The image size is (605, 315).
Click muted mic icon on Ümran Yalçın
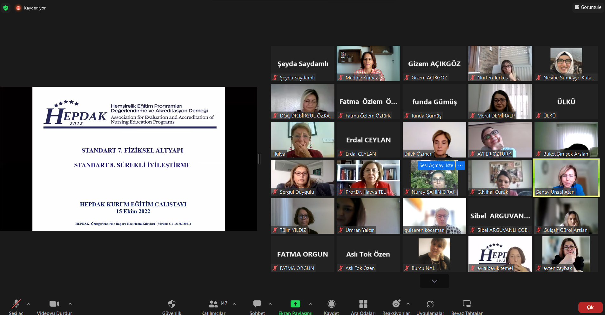(x=341, y=230)
